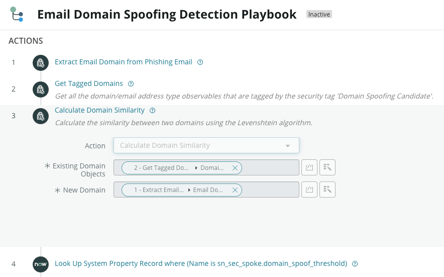Click the flow diagram icon beside the playbook title

pos(17,14)
